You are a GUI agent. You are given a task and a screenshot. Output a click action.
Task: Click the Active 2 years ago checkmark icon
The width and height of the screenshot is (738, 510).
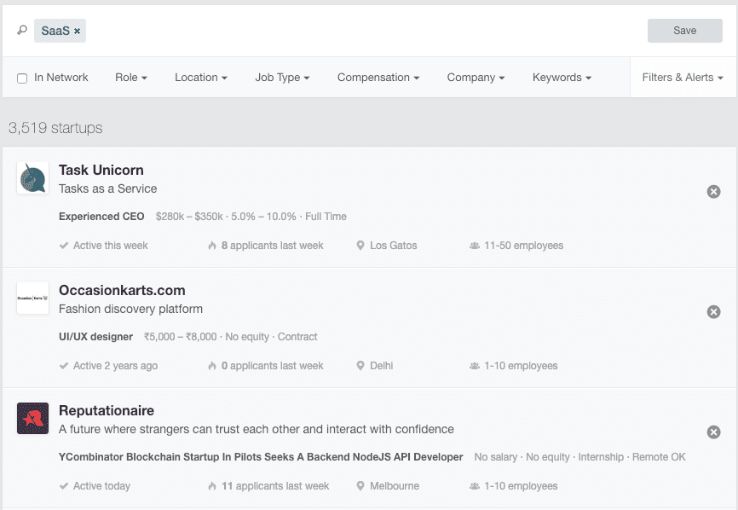64,365
